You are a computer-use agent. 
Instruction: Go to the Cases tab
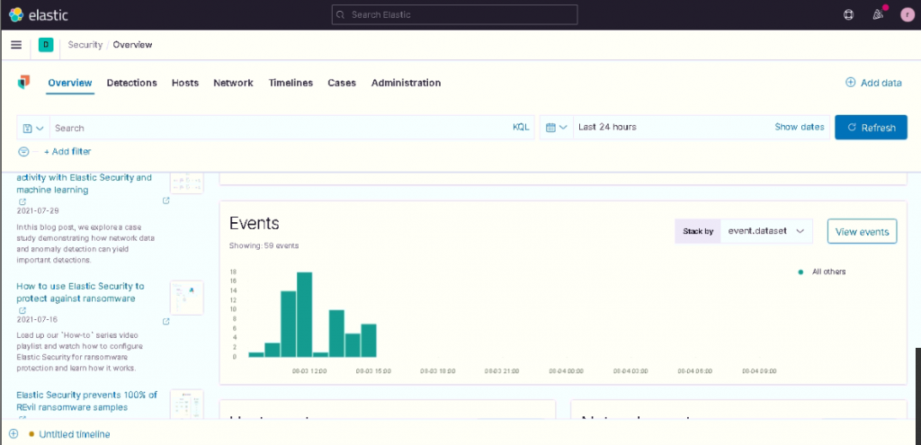[x=342, y=83]
